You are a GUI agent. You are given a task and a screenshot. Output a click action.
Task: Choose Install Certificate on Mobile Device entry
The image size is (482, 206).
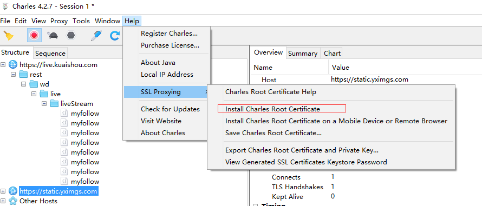pyautogui.click(x=331, y=121)
